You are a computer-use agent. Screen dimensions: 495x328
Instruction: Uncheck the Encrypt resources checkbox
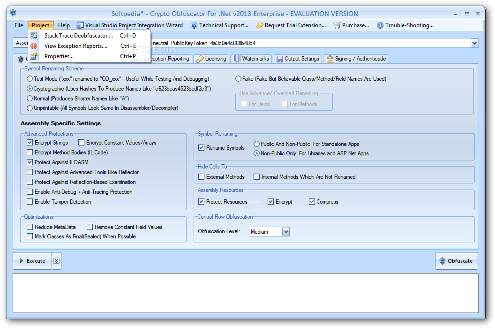pyautogui.click(x=270, y=202)
